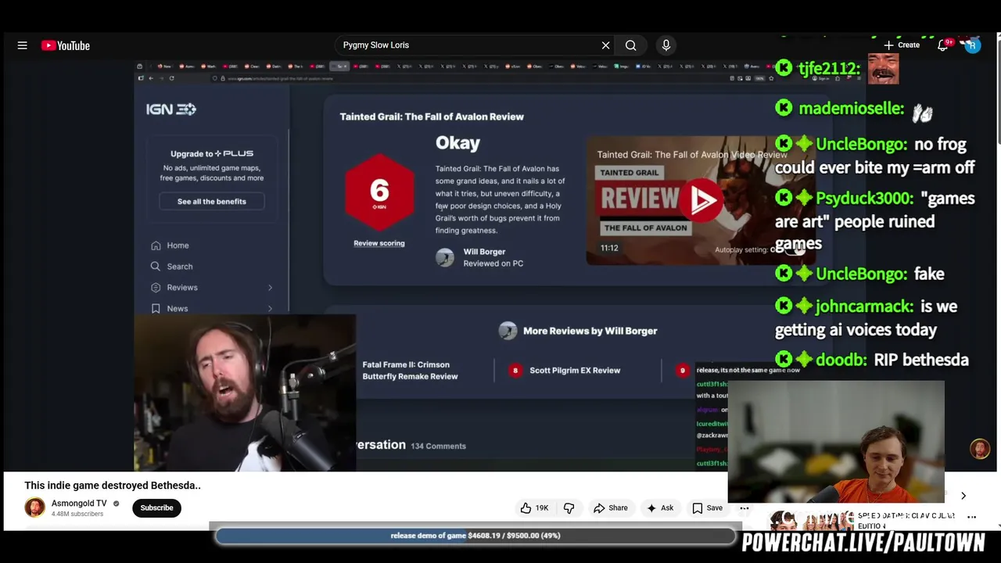This screenshot has height=563, width=1001.
Task: Click the sidebar Search magnifier icon
Action: point(156,267)
